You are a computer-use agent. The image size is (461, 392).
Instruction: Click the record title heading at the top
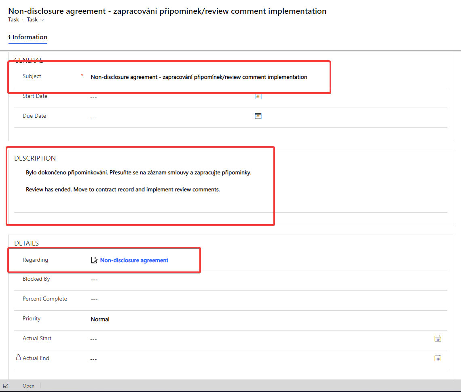point(167,11)
